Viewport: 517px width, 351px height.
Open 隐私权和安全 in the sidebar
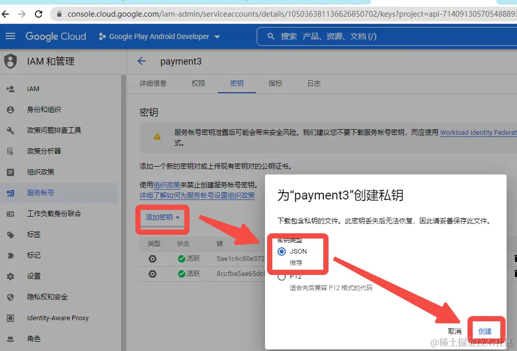click(x=47, y=297)
